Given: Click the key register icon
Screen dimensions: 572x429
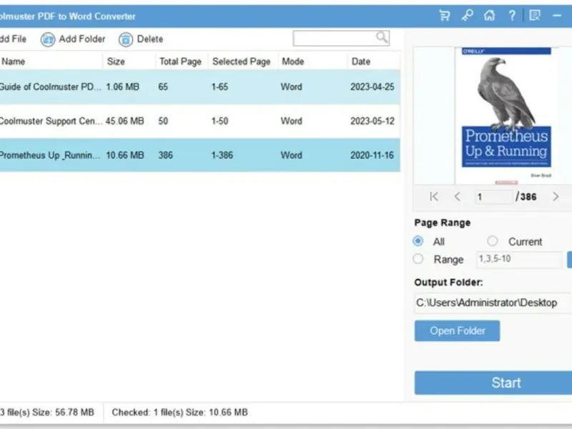Looking at the screenshot, I should [467, 16].
